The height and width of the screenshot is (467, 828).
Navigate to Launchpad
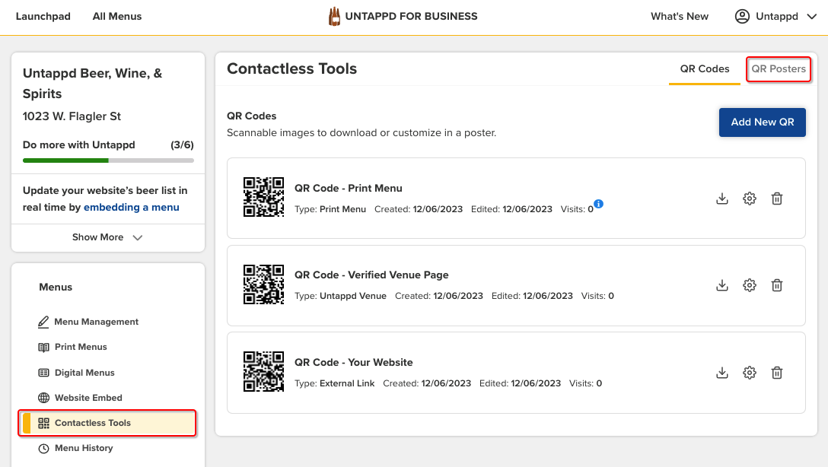click(x=43, y=16)
